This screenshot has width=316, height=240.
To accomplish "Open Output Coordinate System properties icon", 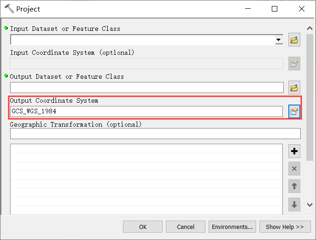I will pyautogui.click(x=294, y=111).
